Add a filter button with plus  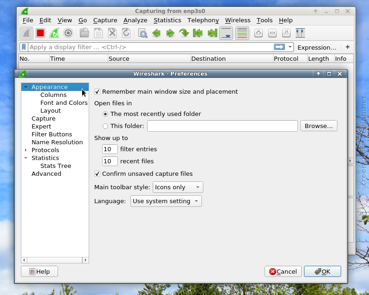[x=348, y=47]
